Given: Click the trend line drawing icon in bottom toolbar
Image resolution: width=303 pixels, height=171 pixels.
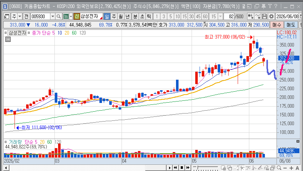Looking at the screenshot, I should point(260,168).
